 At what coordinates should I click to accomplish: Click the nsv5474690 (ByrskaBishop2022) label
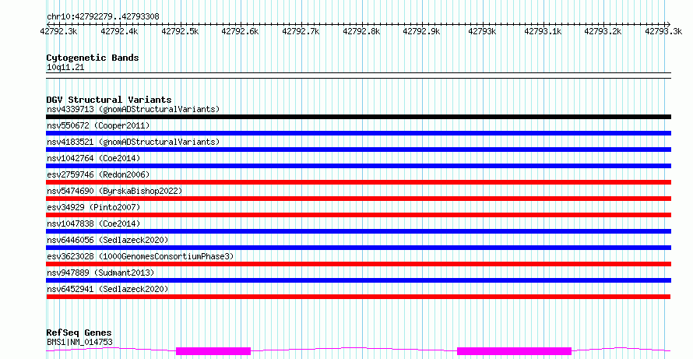[114, 191]
